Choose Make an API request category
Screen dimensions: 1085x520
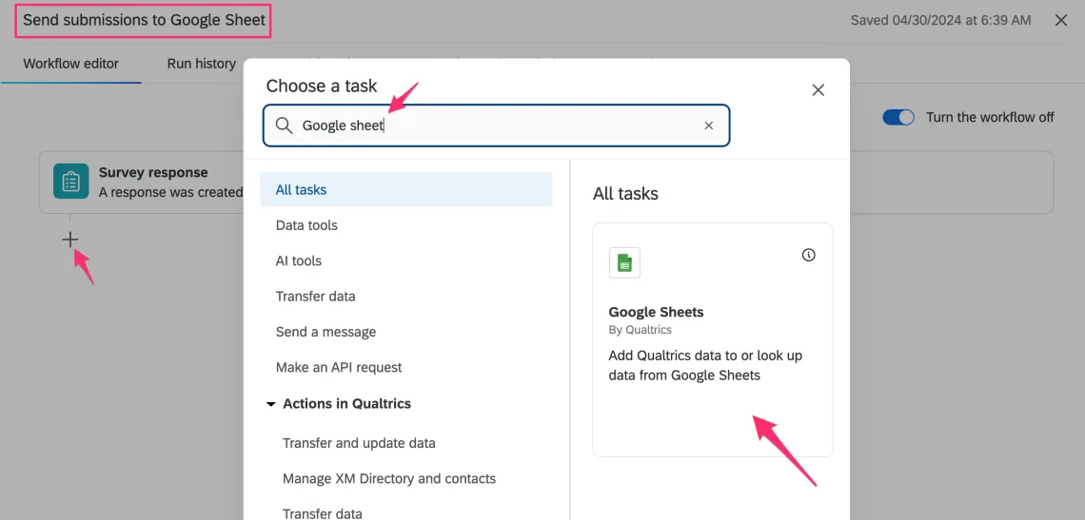coord(339,367)
